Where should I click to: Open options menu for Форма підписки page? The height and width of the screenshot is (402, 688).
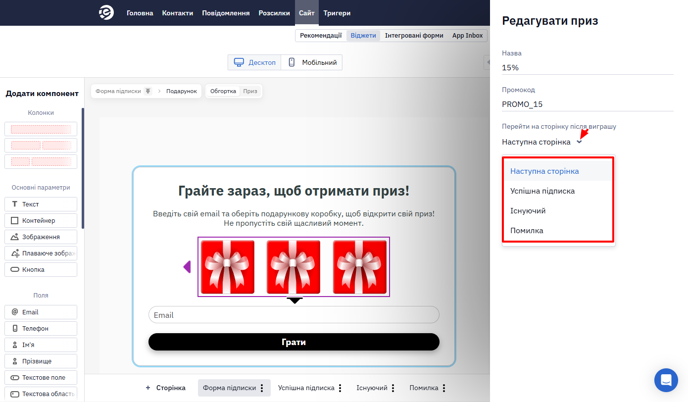coord(262,388)
